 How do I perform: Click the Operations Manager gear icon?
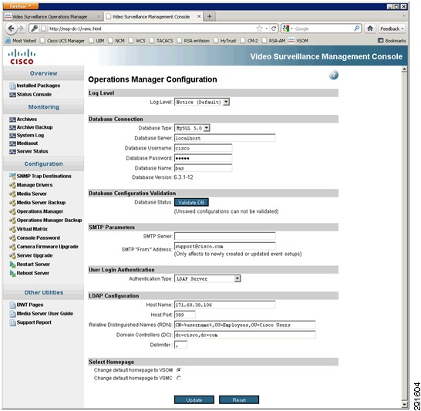tap(12, 212)
